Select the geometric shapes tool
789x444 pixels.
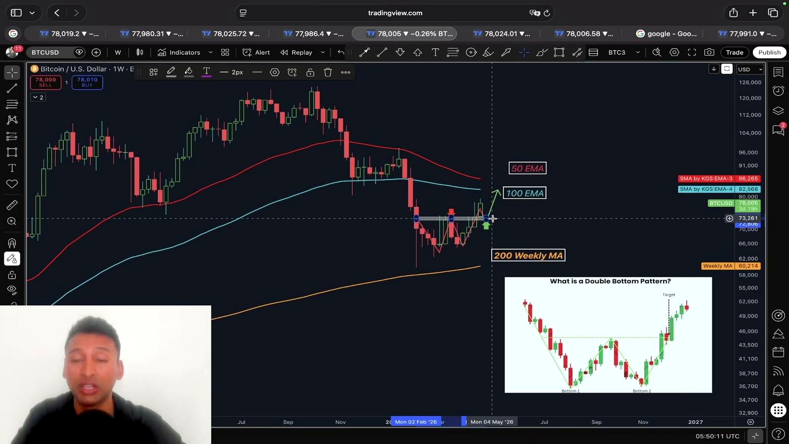[x=12, y=152]
